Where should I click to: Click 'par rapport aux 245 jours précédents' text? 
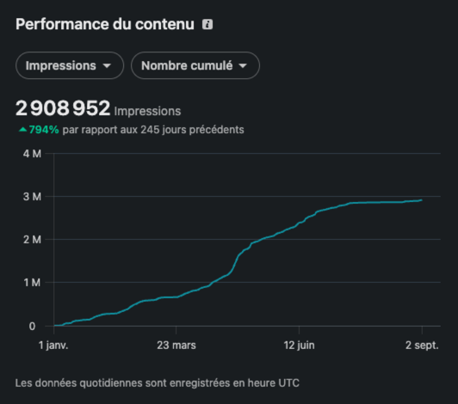click(153, 130)
